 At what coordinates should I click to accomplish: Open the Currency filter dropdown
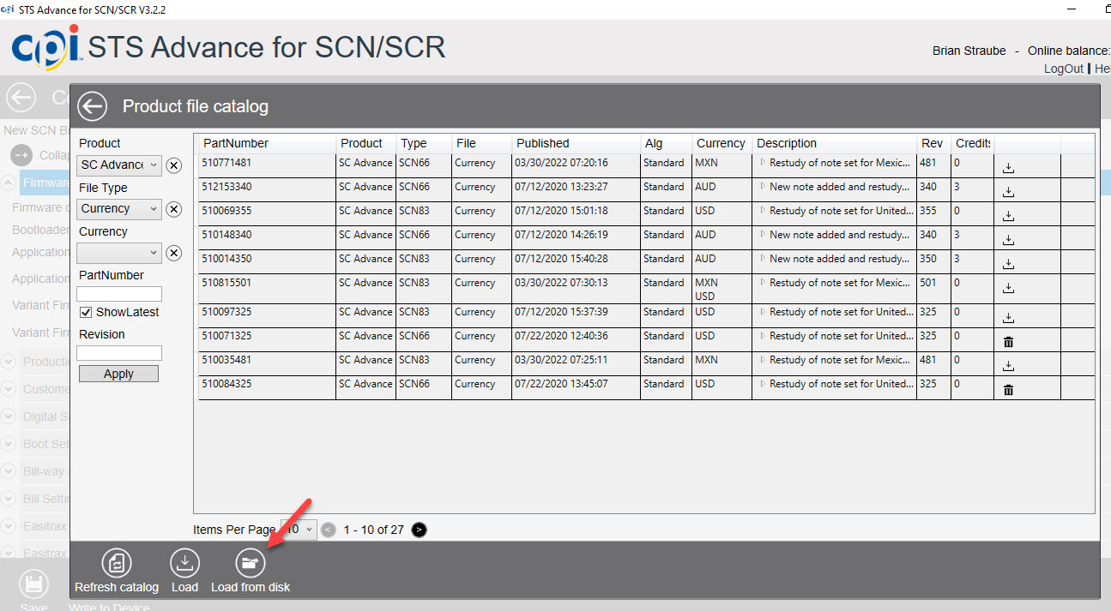pyautogui.click(x=118, y=253)
